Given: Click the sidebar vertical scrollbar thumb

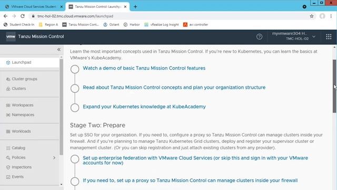Looking at the screenshot, I should click(x=61, y=107).
